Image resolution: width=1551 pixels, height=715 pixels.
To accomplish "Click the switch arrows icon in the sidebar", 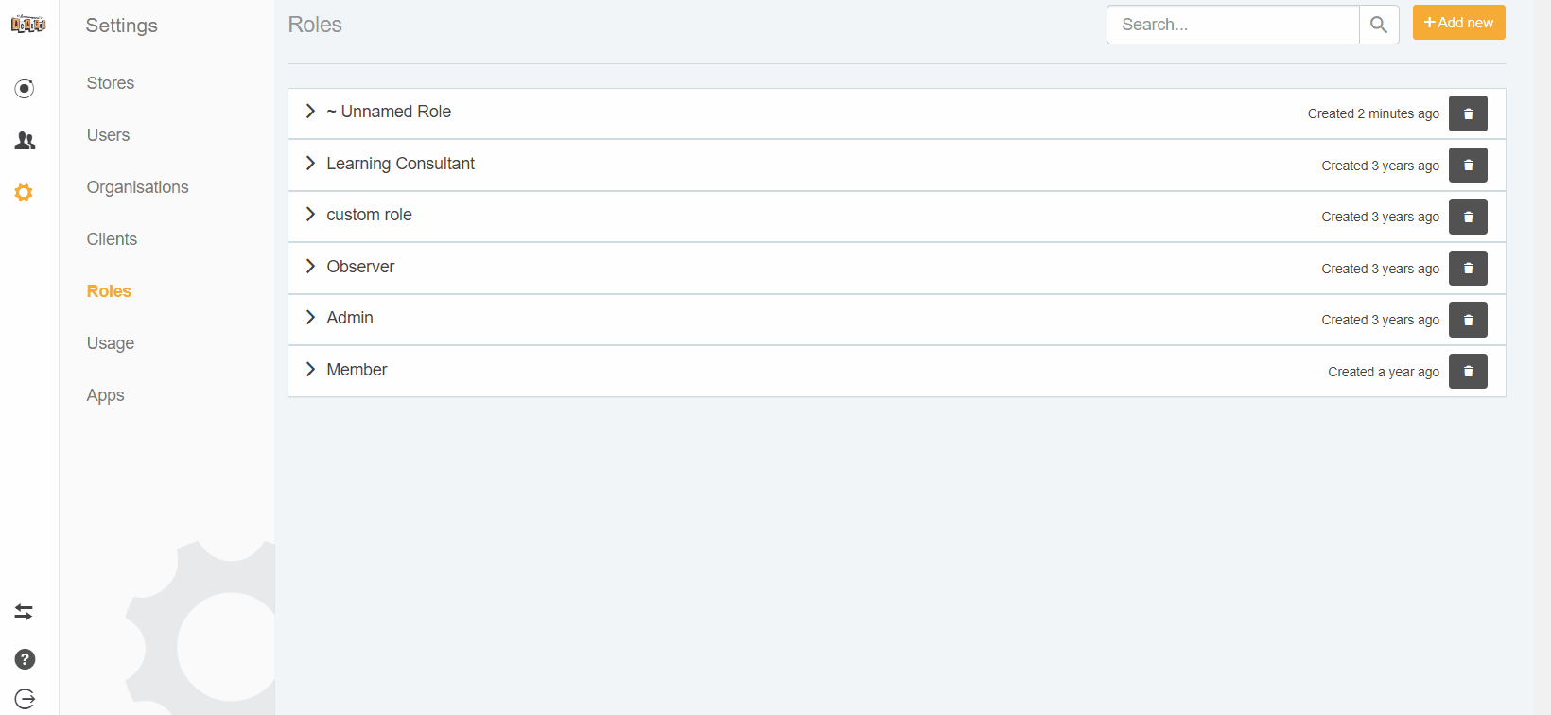I will (x=24, y=612).
